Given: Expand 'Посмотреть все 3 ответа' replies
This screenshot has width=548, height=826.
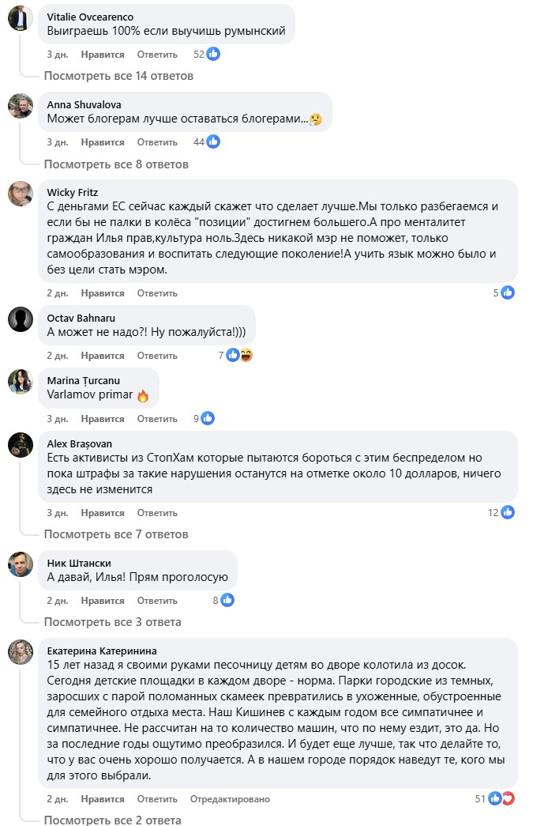Looking at the screenshot, I should (x=113, y=622).
